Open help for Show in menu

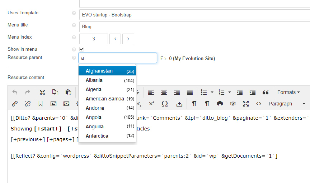[74, 49]
